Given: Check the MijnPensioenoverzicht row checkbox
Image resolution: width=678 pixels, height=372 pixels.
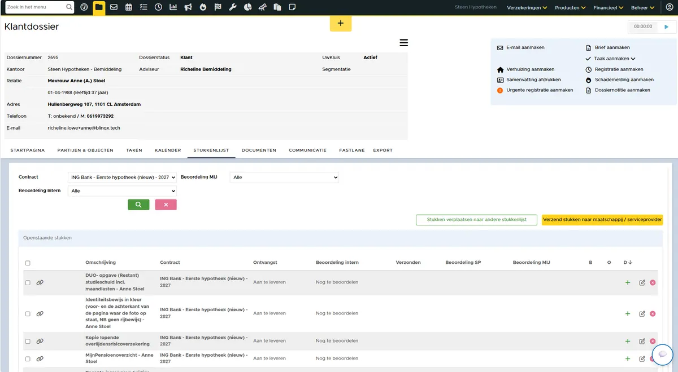Looking at the screenshot, I should click(28, 358).
